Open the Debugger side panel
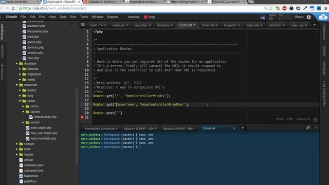 [324, 68]
